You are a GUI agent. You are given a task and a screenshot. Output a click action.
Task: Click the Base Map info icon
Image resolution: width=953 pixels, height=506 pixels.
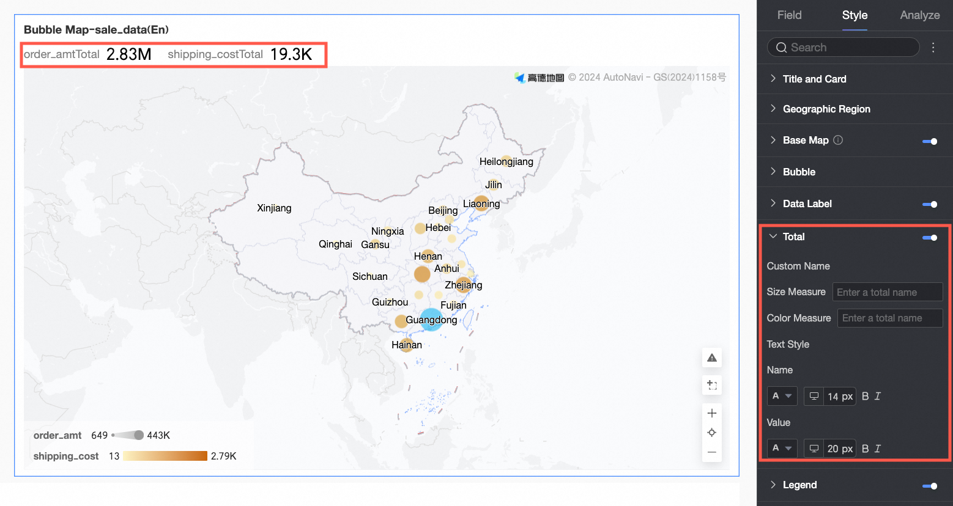click(838, 140)
